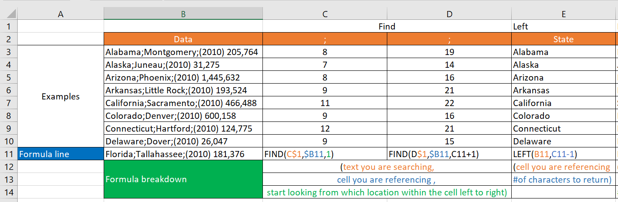Screen dimensions: 618x202
Task: Click the semicolon header in column D
Action: pos(449,39)
